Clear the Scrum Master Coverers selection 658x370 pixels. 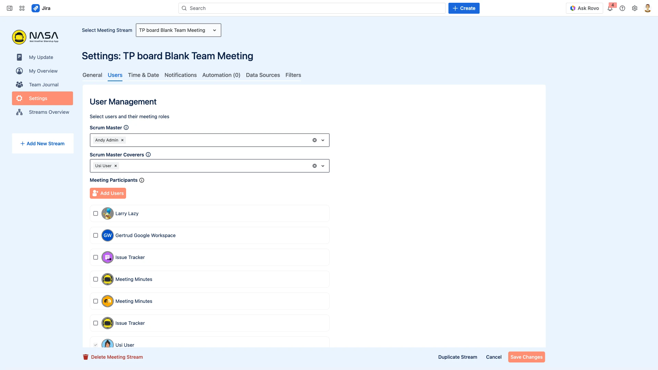click(x=315, y=165)
